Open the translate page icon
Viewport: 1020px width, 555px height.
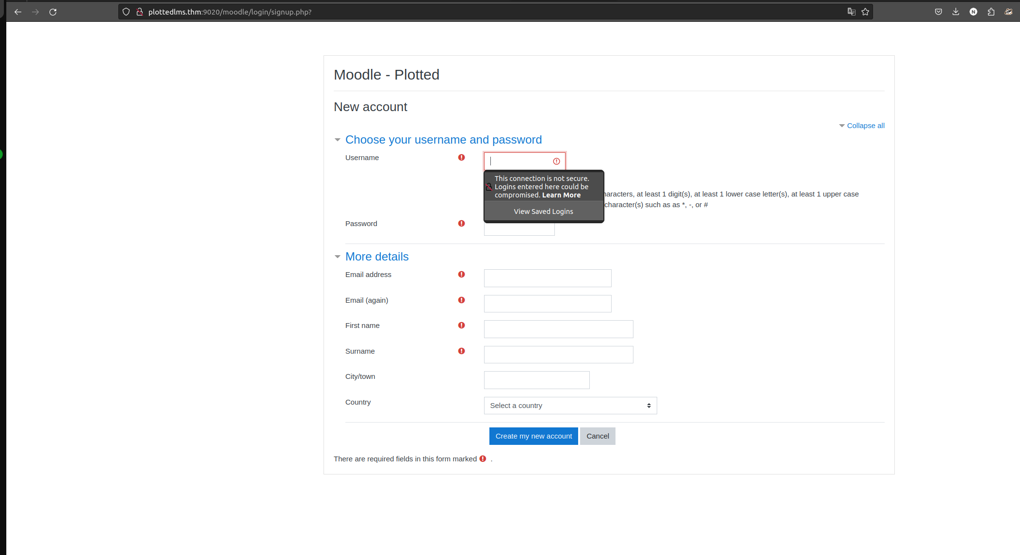[851, 12]
